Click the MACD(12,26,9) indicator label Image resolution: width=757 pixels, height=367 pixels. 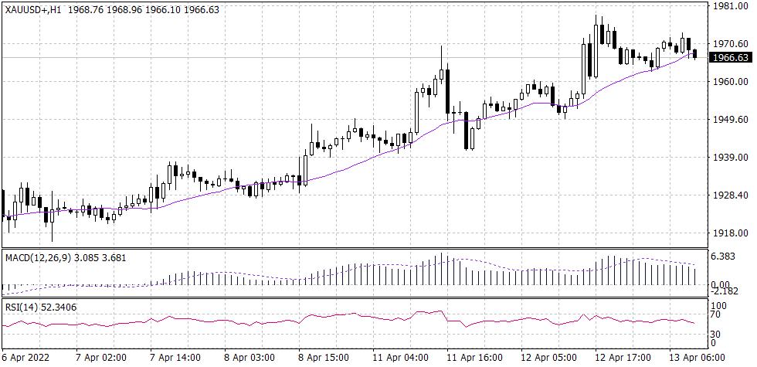39,257
